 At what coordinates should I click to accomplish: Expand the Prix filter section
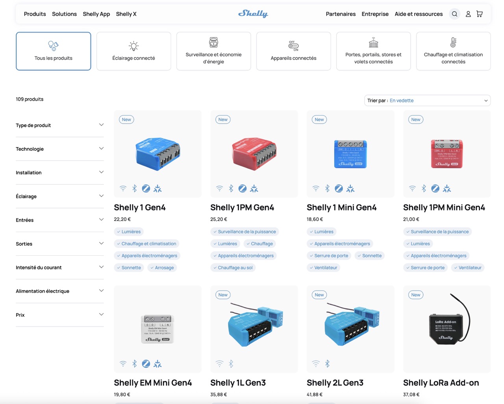click(x=60, y=315)
